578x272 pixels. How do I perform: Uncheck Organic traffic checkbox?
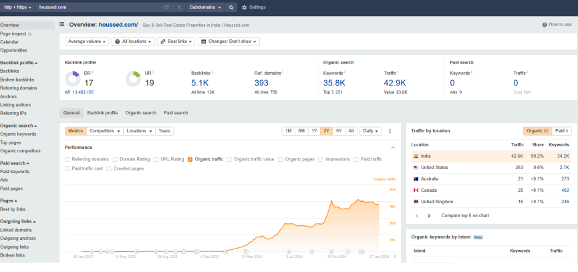tap(190, 160)
